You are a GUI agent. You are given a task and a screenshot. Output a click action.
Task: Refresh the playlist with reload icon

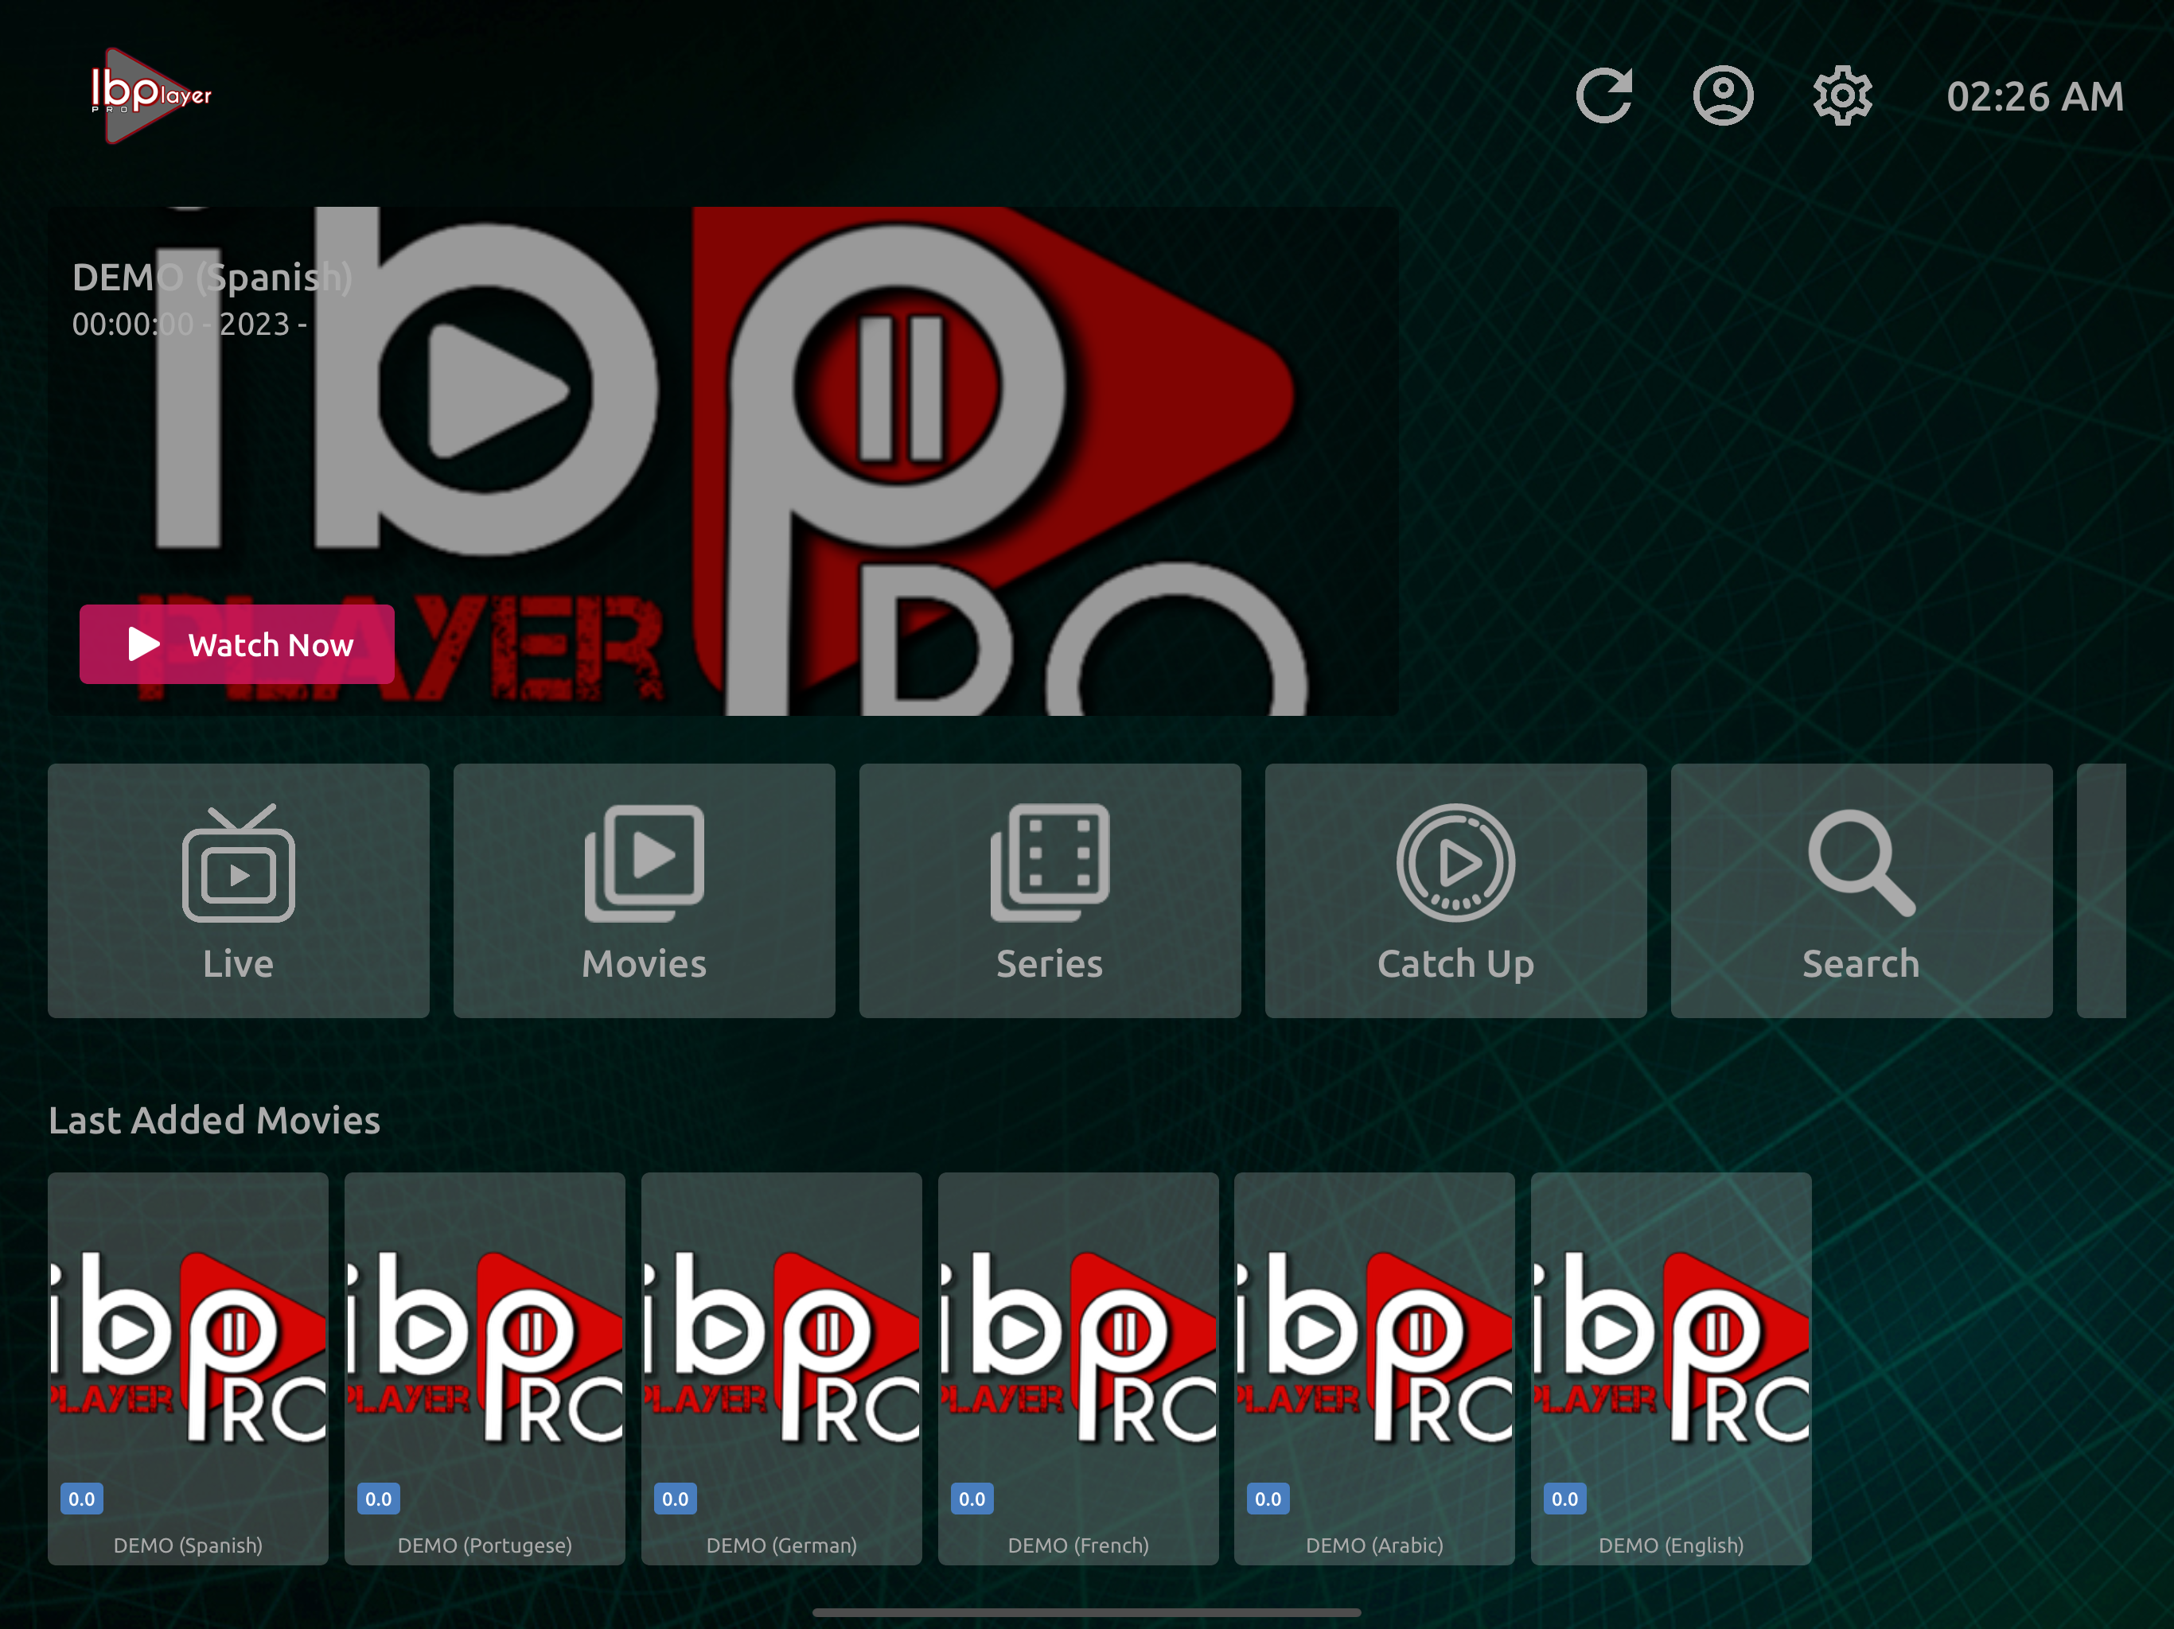[1605, 95]
